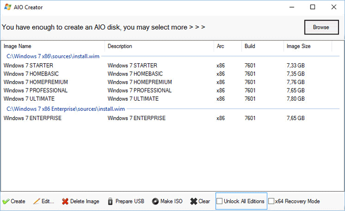Select the Windows 7 ENTERPRISE image name
345x211 pixels.
(32, 118)
